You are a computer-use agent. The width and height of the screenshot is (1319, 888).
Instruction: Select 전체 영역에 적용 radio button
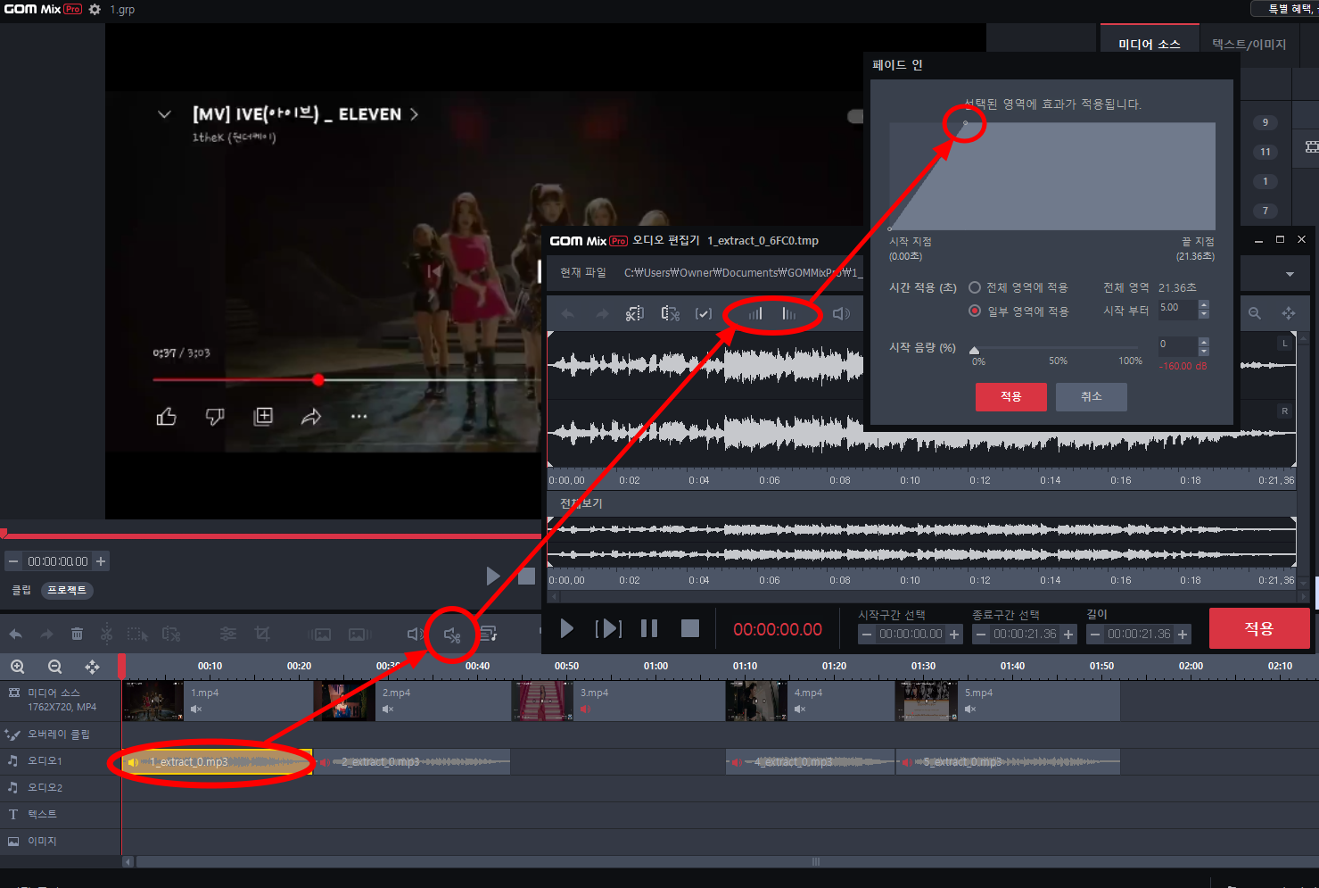[975, 287]
